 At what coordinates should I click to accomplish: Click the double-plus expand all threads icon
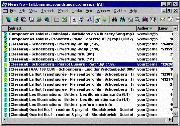[x=89, y=19]
